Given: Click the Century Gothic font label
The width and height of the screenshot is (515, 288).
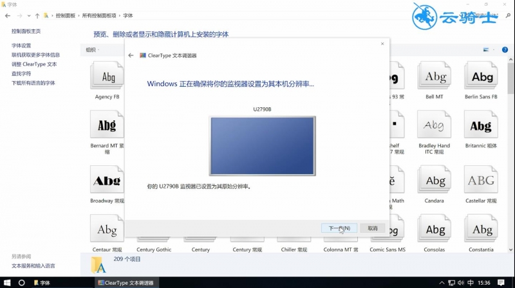Looking at the screenshot, I should point(154,249).
